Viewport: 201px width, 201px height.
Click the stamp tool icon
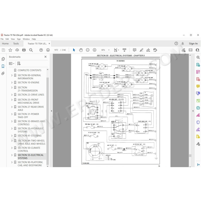(155, 50)
